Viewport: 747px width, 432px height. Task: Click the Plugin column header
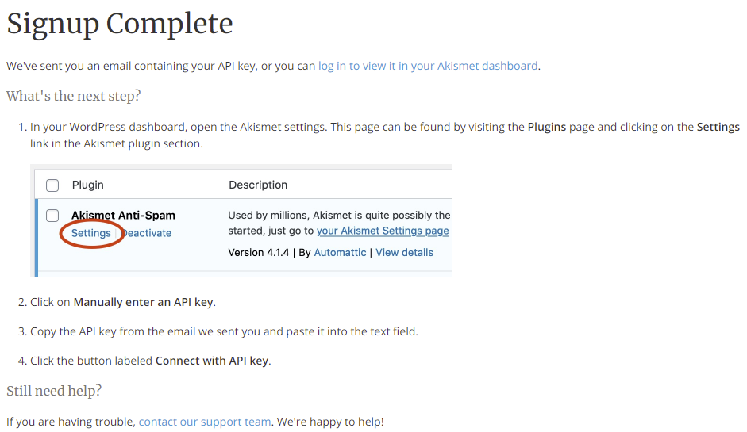(87, 185)
